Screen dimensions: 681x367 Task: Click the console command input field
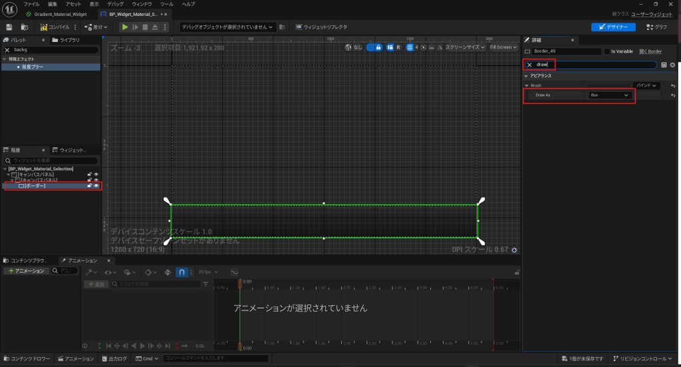tap(214, 359)
